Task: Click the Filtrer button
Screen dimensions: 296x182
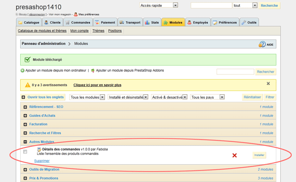Action: click(x=270, y=97)
